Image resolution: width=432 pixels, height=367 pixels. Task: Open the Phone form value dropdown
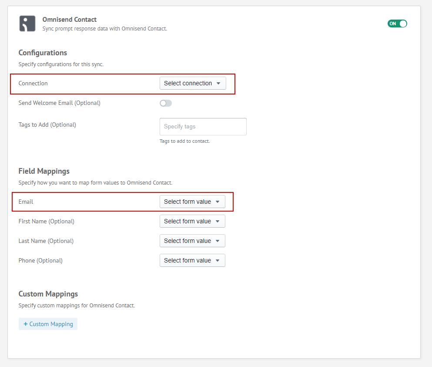point(192,260)
